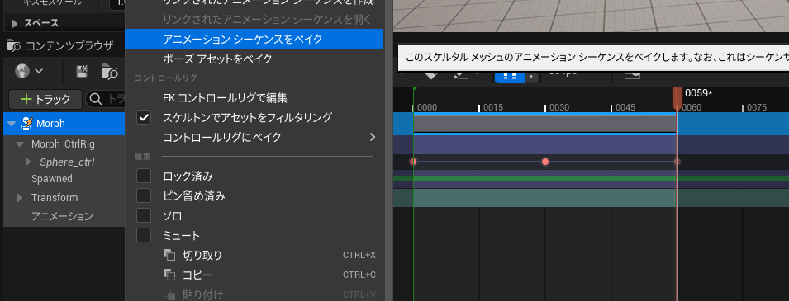Click the save sequence icon with star

pos(82,72)
